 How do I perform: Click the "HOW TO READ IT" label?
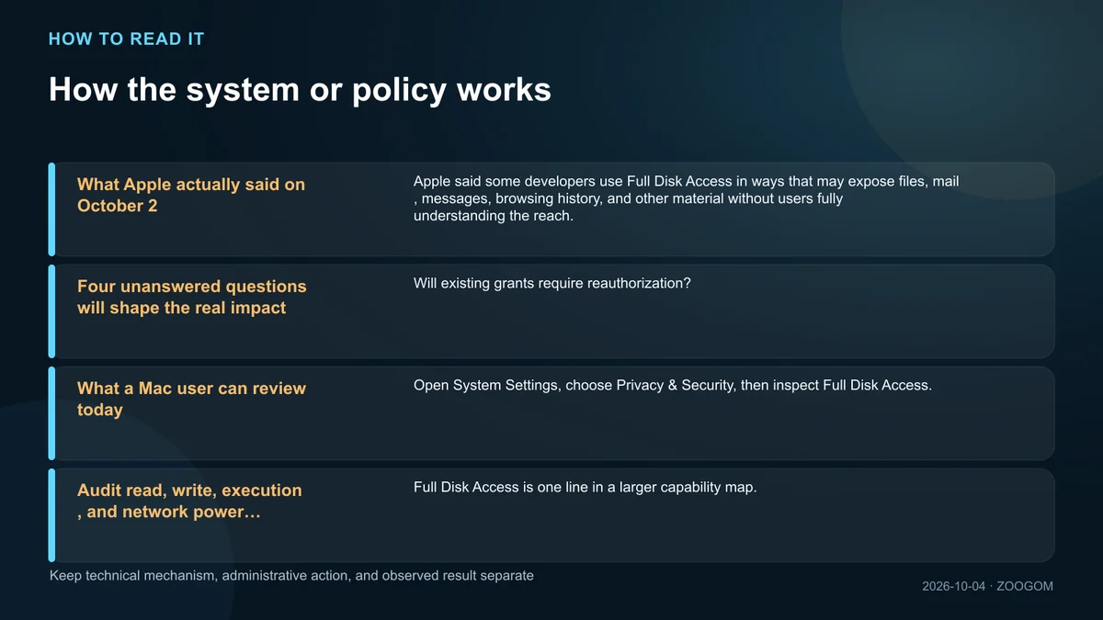pos(126,39)
